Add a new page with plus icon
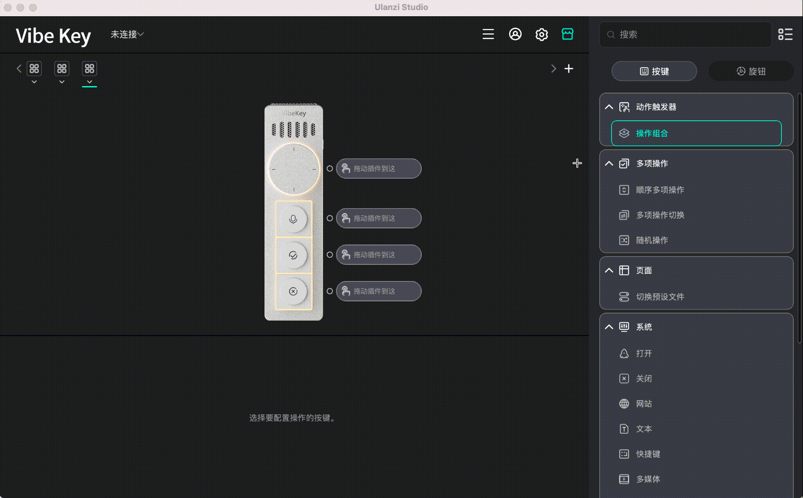This screenshot has width=803, height=498. tap(569, 69)
